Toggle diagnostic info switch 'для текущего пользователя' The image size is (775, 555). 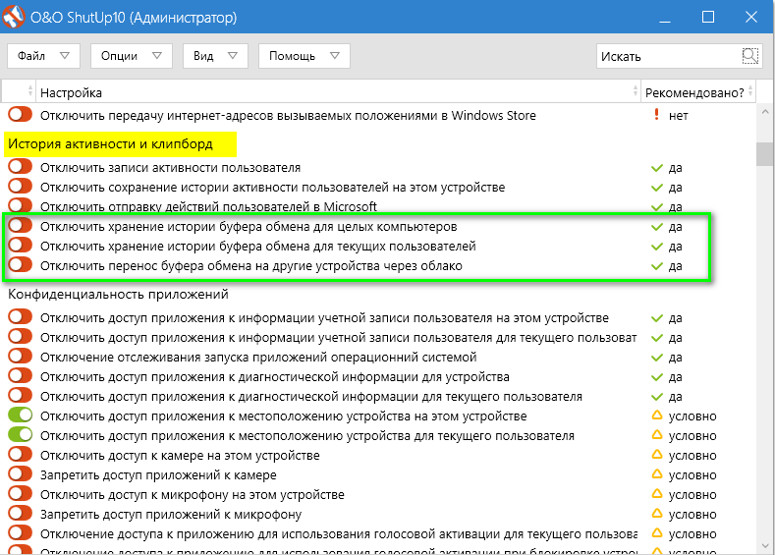pos(21,395)
